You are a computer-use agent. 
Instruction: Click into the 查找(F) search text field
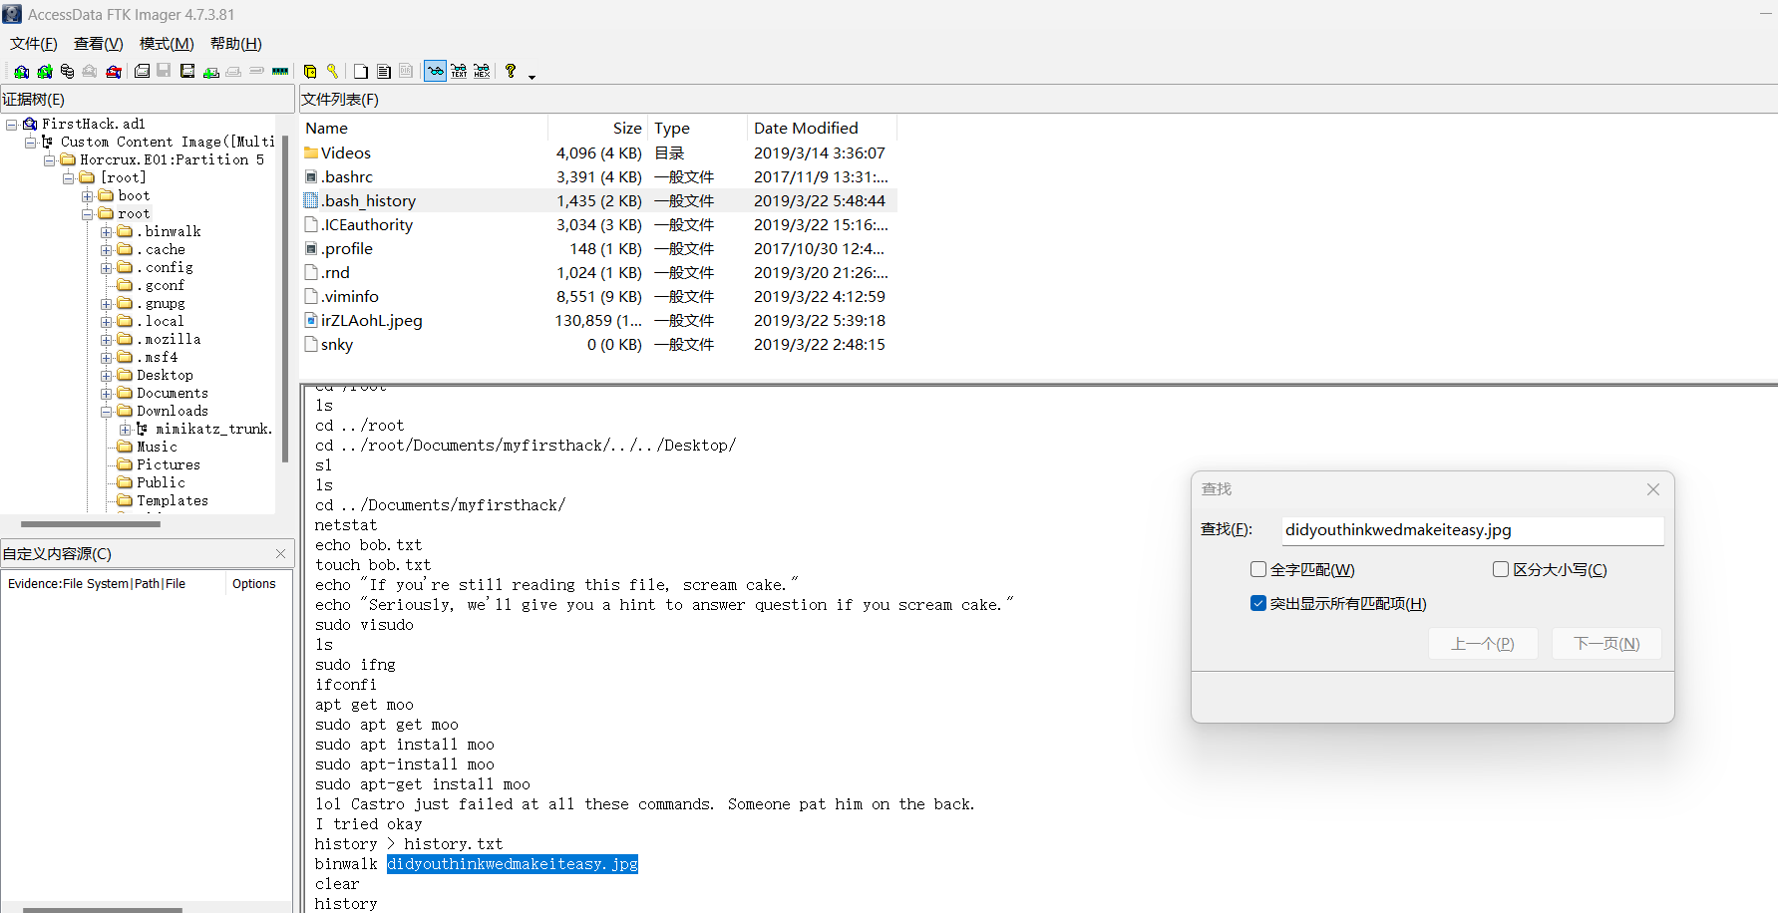(1472, 530)
